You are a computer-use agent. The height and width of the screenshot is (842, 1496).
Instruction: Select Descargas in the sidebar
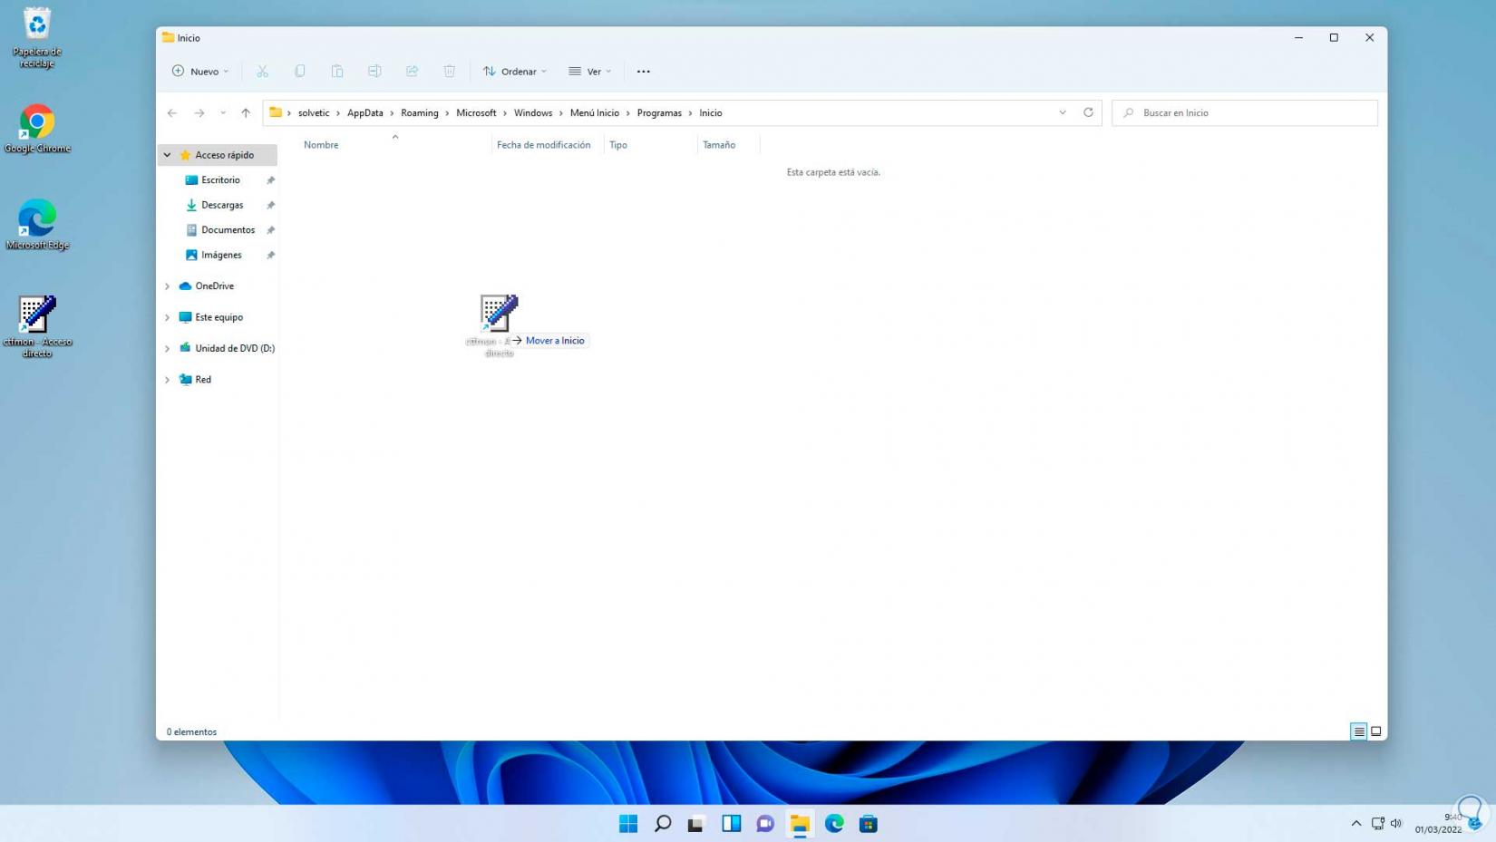coord(222,205)
